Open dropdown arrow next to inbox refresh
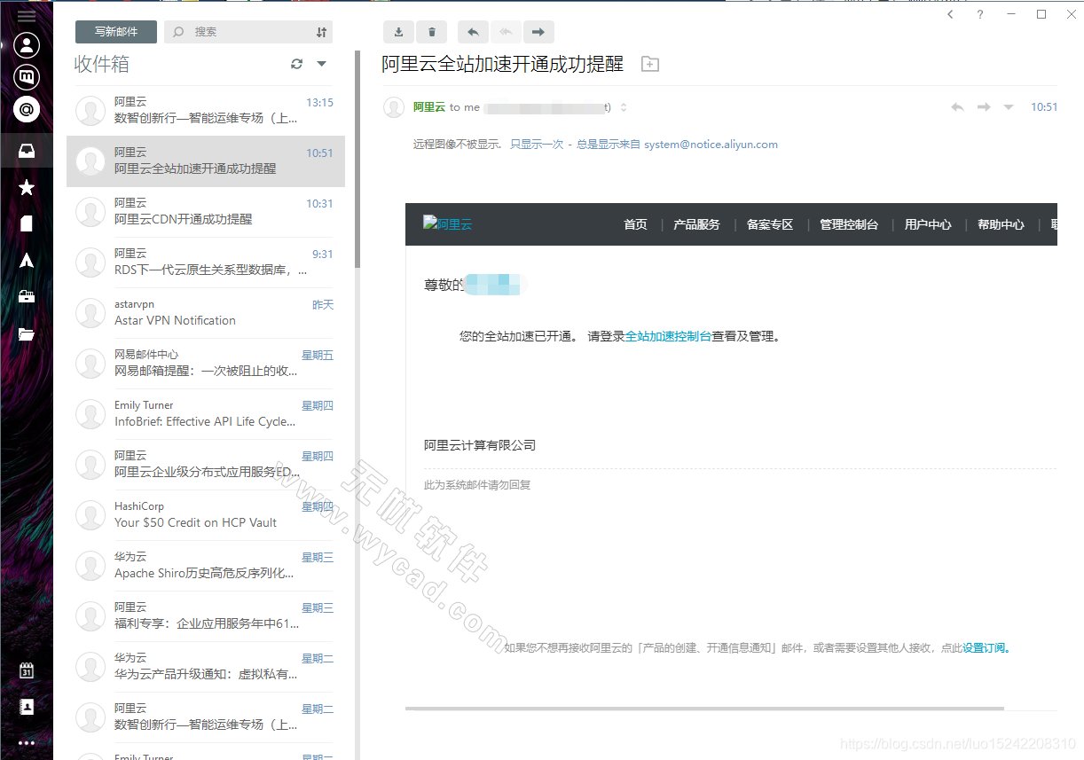The width and height of the screenshot is (1084, 760). 321,64
